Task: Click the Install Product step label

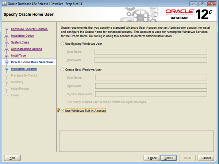Action: [20, 89]
